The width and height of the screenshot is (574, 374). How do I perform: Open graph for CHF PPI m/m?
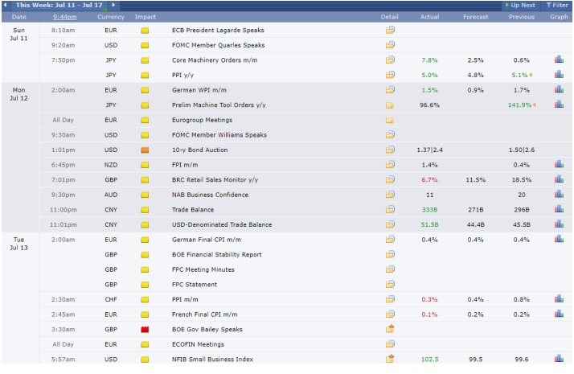click(559, 299)
